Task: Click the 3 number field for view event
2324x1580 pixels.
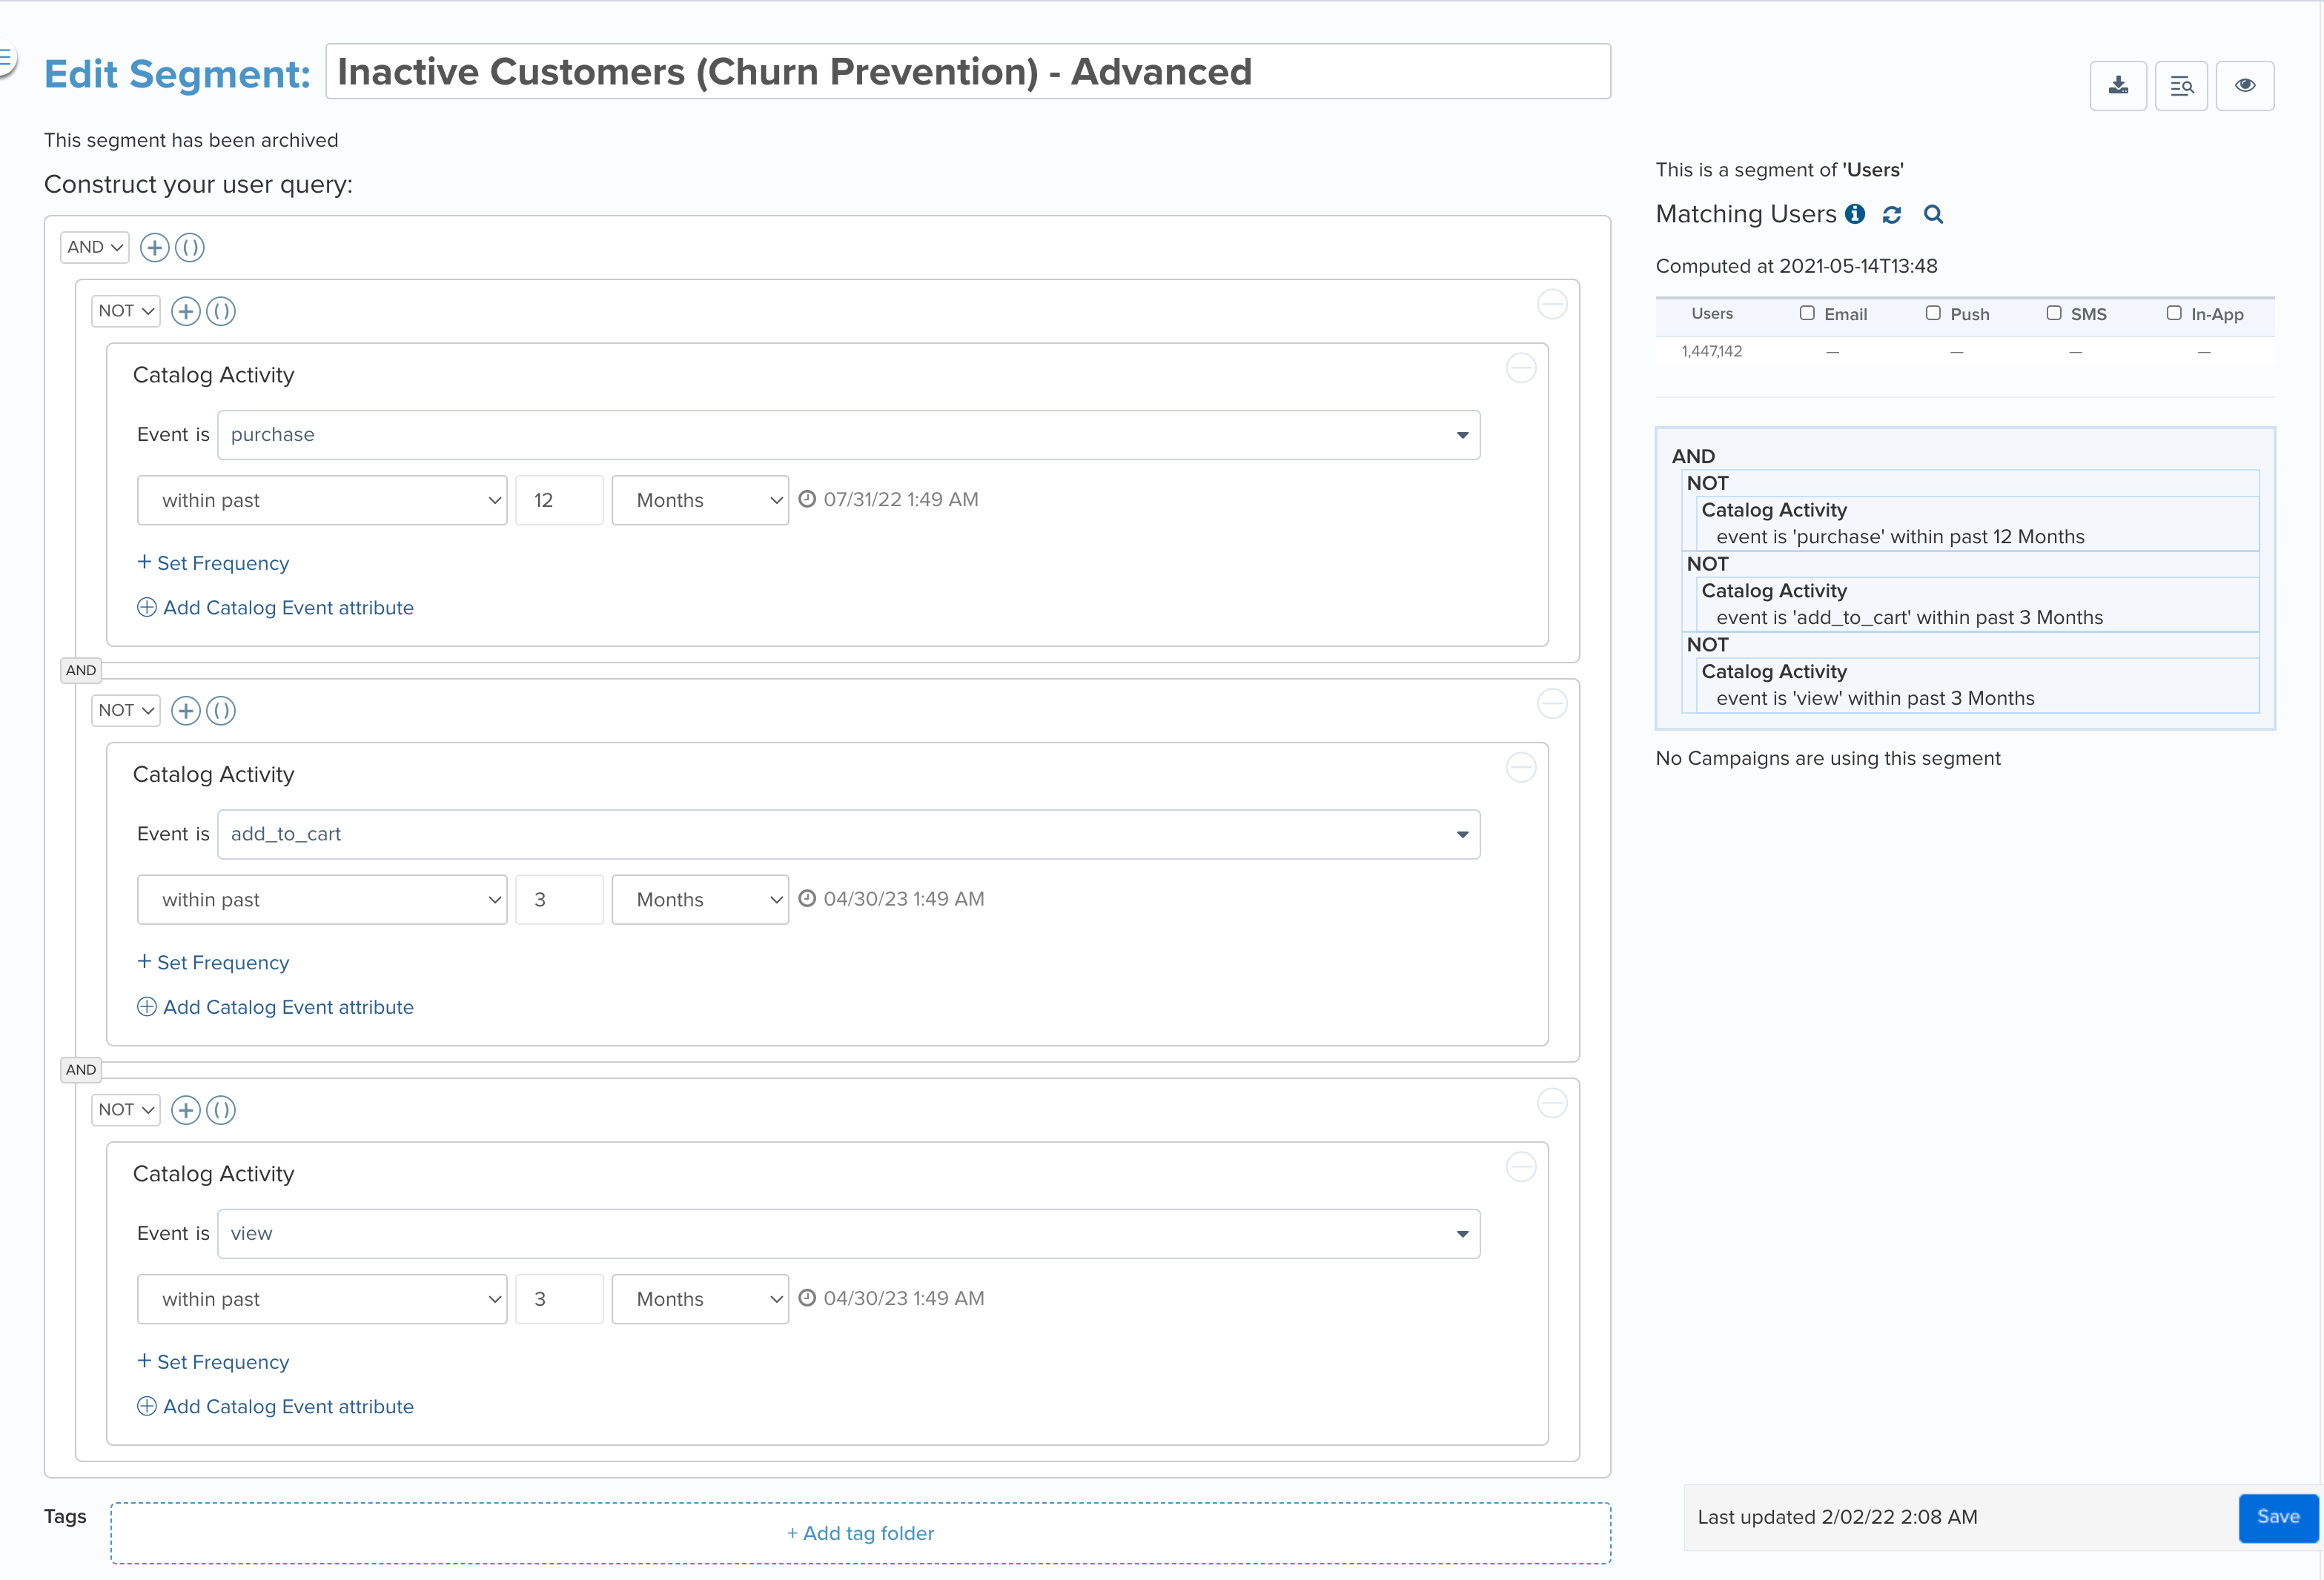Action: [x=559, y=1299]
